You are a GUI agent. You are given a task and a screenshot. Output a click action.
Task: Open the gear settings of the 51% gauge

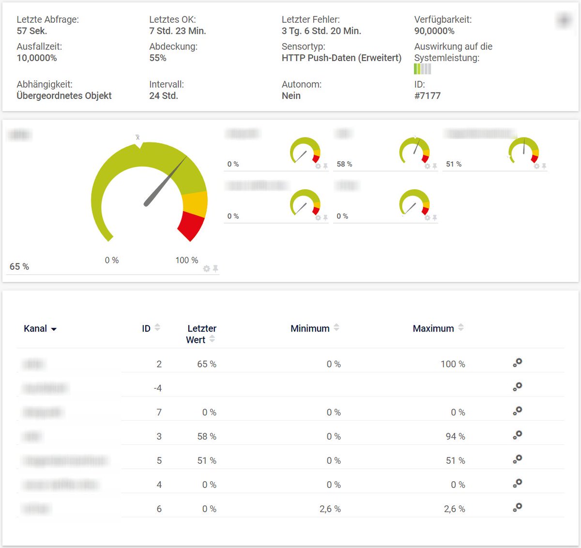pos(536,166)
